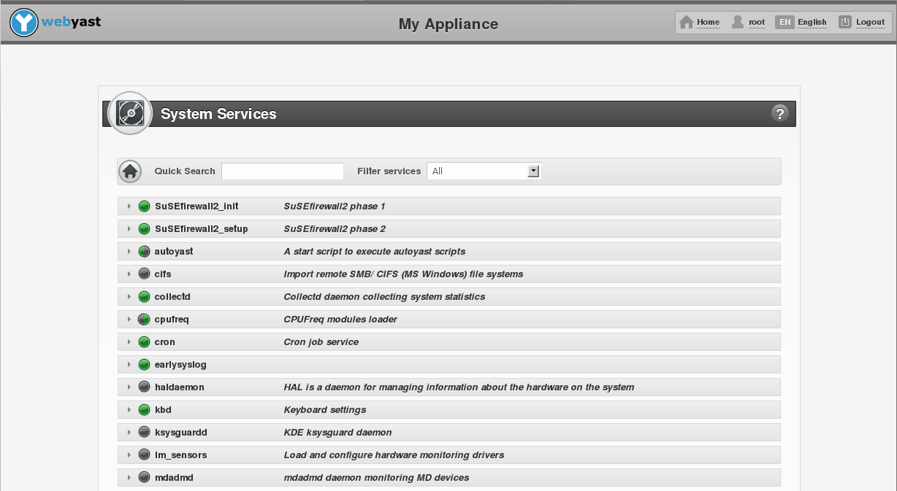Select the English language menu entry
897x491 pixels.
(x=812, y=22)
